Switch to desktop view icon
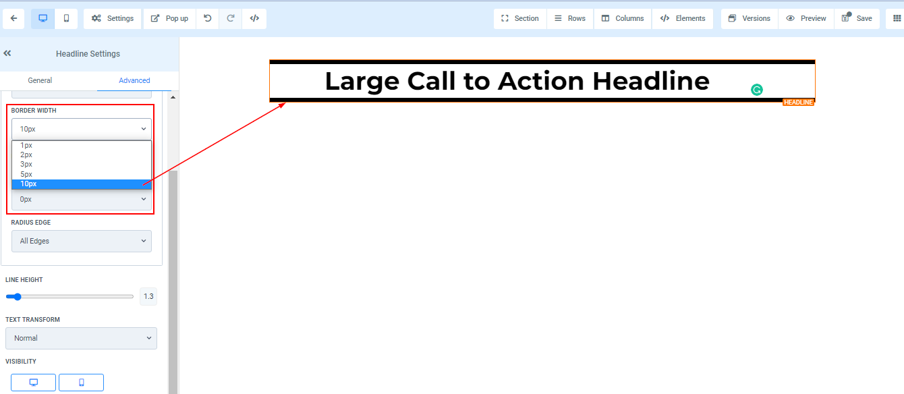Screen dimensions: 904x394 point(43,18)
